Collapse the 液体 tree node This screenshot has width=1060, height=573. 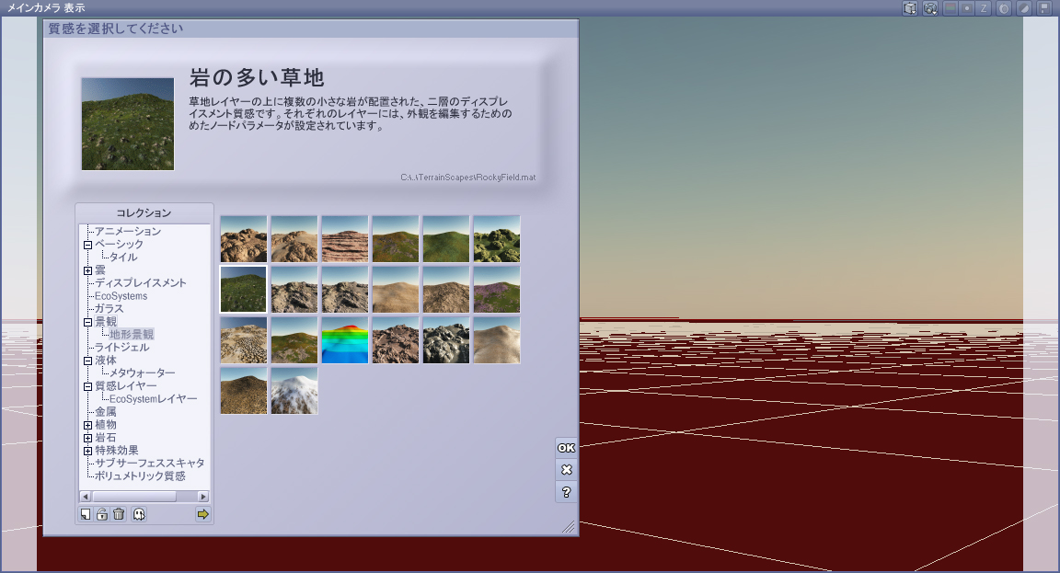[88, 361]
